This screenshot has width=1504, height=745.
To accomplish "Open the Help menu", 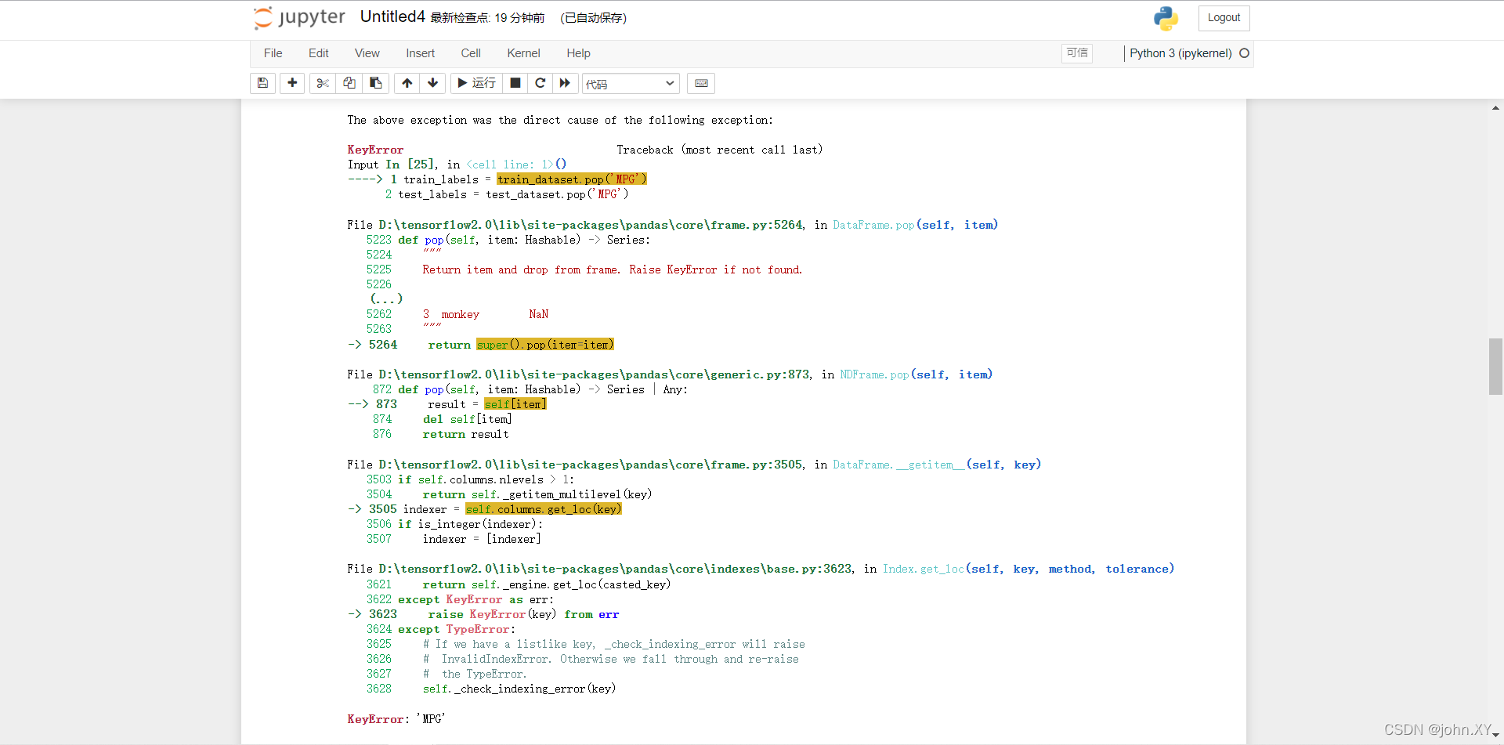I will coord(578,53).
